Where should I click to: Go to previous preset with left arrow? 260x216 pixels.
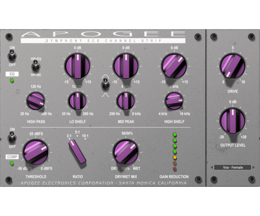[x=212, y=167]
